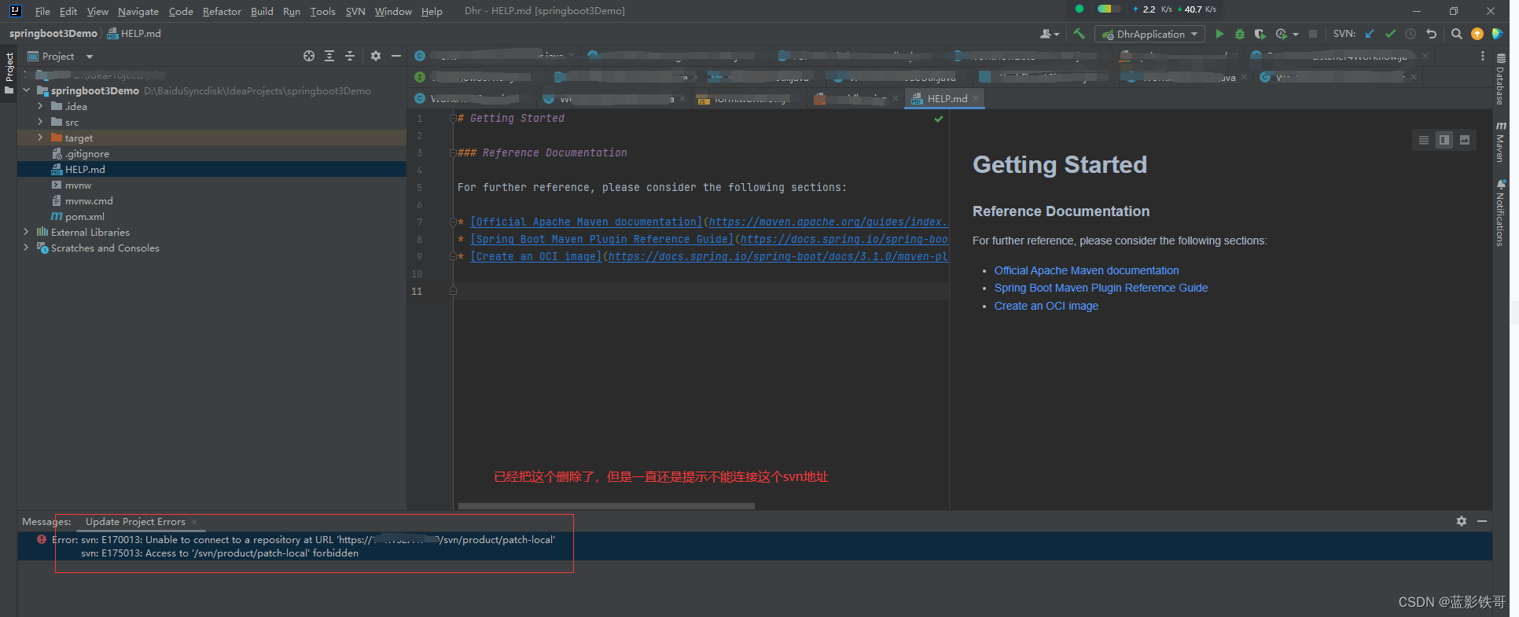This screenshot has width=1519, height=617.
Task: Expand External Libraries node
Action: 26,232
